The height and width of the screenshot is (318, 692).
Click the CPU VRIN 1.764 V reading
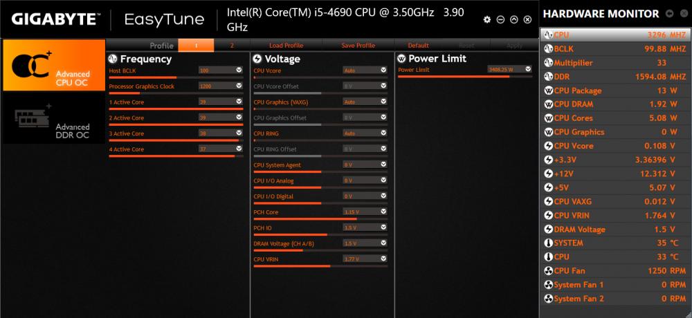click(660, 215)
